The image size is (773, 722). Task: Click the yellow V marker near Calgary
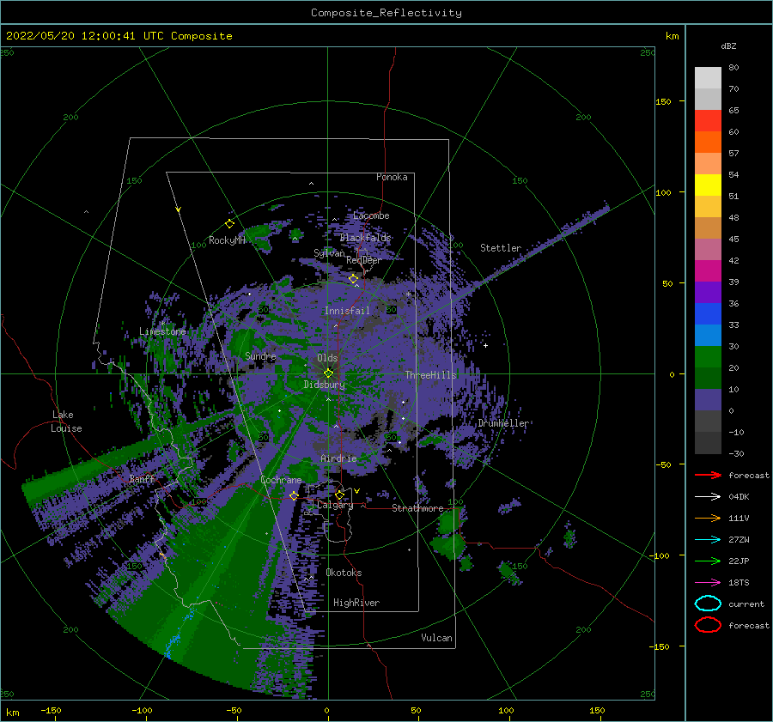[356, 491]
